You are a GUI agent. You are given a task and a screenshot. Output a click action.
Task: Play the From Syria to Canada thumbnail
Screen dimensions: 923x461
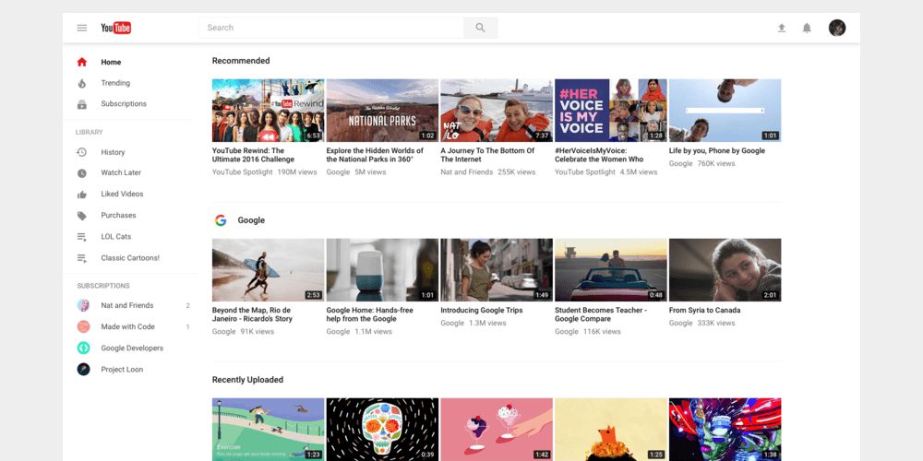tap(725, 270)
